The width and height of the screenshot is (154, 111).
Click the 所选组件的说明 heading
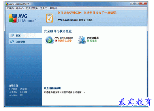point(52,88)
